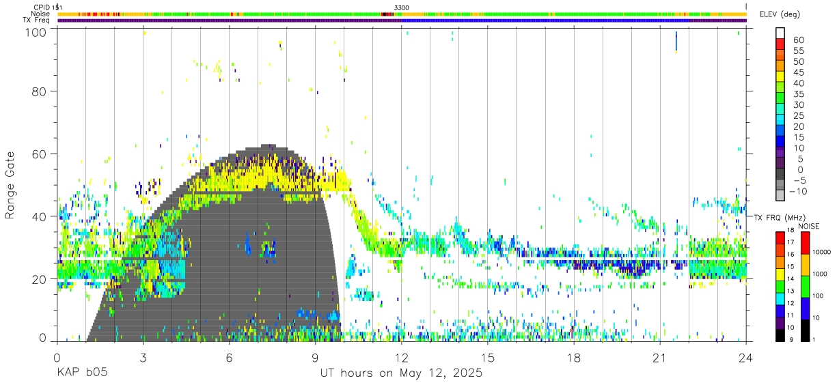
Task: Click the '100' tick label on Range Gate axis
Action: click(x=36, y=31)
